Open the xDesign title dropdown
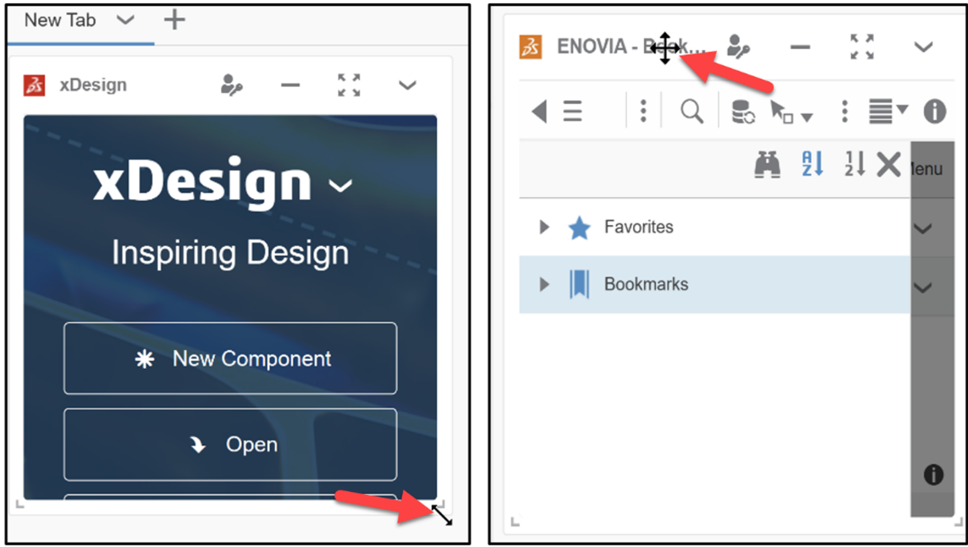Viewport: 968px width, 547px height. 340,186
